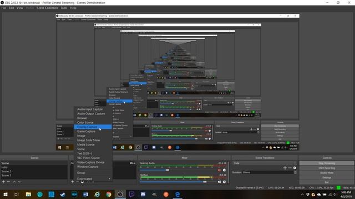Viewport: 355px width, 199px height.
Task: Open the taskbar clock showing 5:06 PM
Action: coord(346,195)
